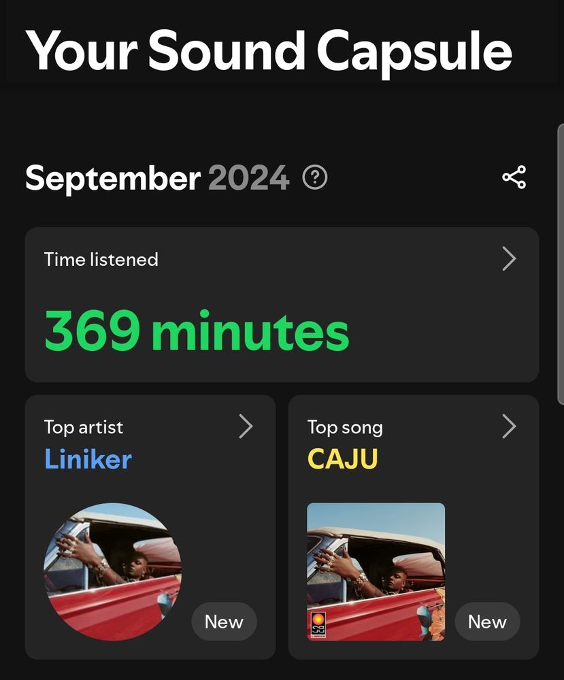Image resolution: width=564 pixels, height=680 pixels.
Task: Click the New badge on Top song card
Action: [x=487, y=622]
